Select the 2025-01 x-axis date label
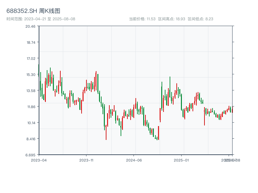Image resolution: width=258 pixels, height=193 pixels. click(x=182, y=160)
